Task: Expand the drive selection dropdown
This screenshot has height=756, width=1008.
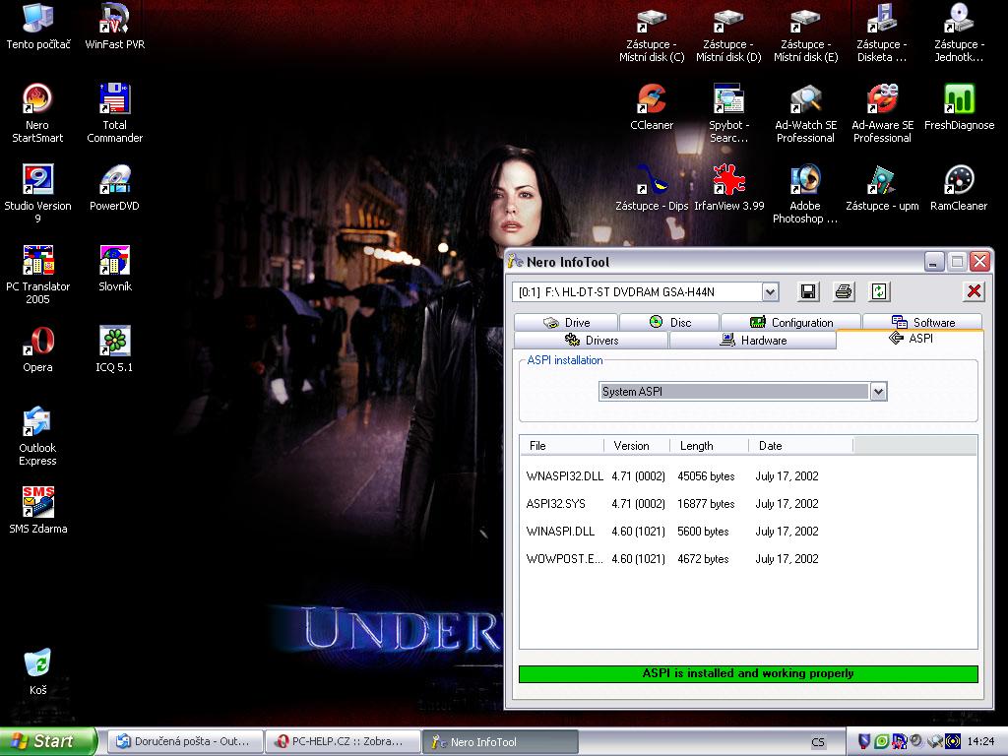Action: click(770, 291)
